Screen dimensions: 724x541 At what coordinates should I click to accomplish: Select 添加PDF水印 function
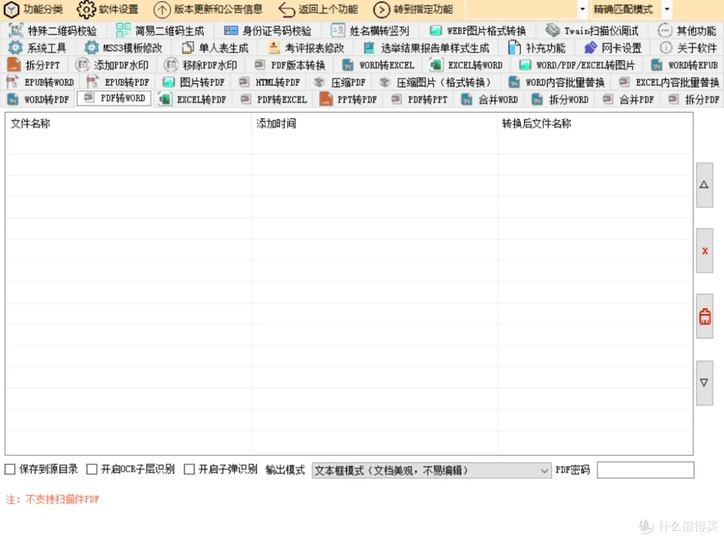click(x=112, y=65)
